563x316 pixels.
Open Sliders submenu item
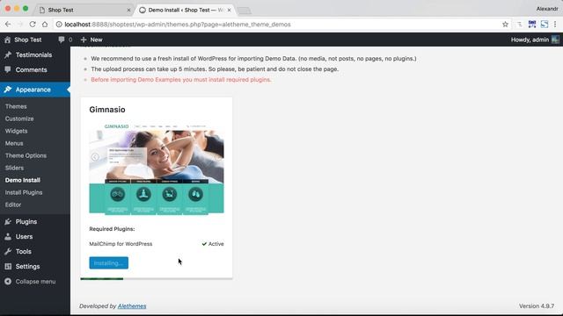(14, 168)
